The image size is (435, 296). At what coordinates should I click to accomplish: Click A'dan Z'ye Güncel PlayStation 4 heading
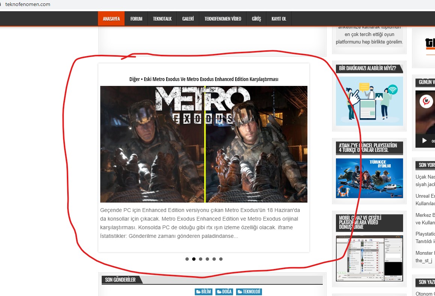click(368, 147)
